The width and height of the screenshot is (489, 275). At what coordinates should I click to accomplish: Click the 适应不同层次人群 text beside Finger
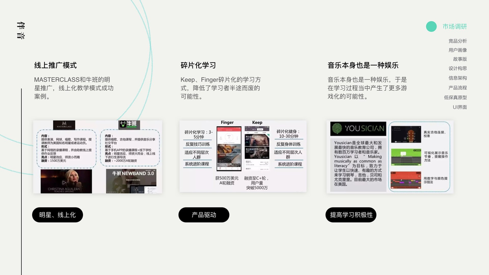pyautogui.click(x=197, y=154)
